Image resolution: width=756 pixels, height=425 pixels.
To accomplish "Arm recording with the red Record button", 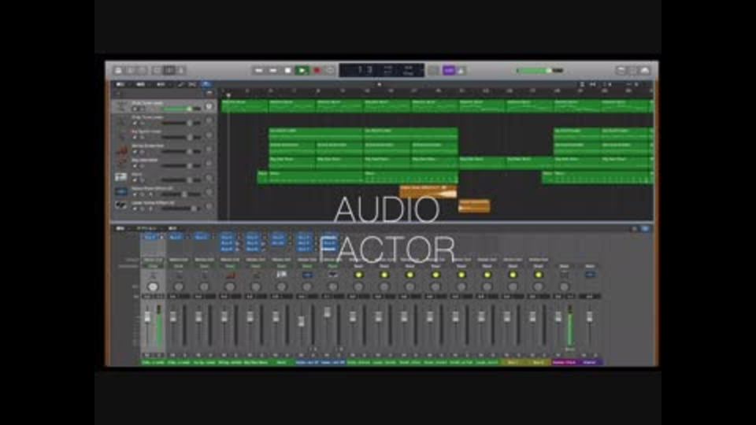I will [317, 70].
